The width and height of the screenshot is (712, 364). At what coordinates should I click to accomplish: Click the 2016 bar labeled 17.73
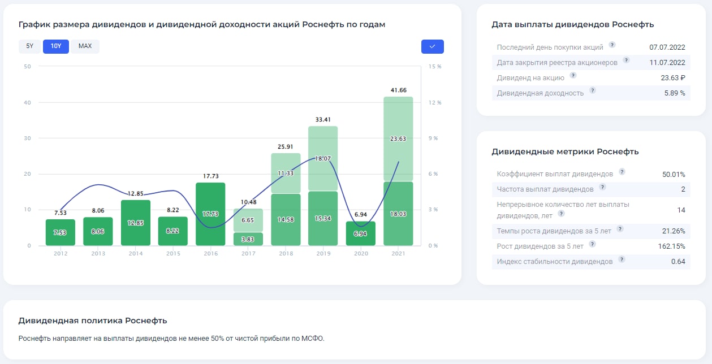[210, 214]
